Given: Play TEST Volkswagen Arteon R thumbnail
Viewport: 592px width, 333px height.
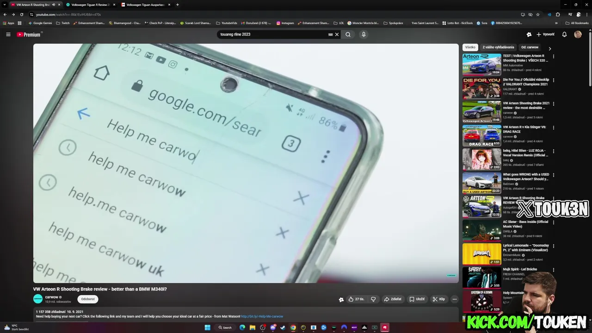Looking at the screenshot, I should [x=481, y=64].
